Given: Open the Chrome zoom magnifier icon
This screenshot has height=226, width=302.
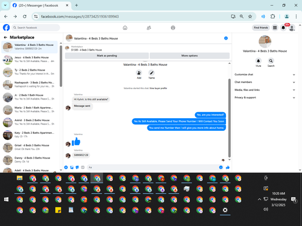Looking at the screenshot, I should point(242,16).
